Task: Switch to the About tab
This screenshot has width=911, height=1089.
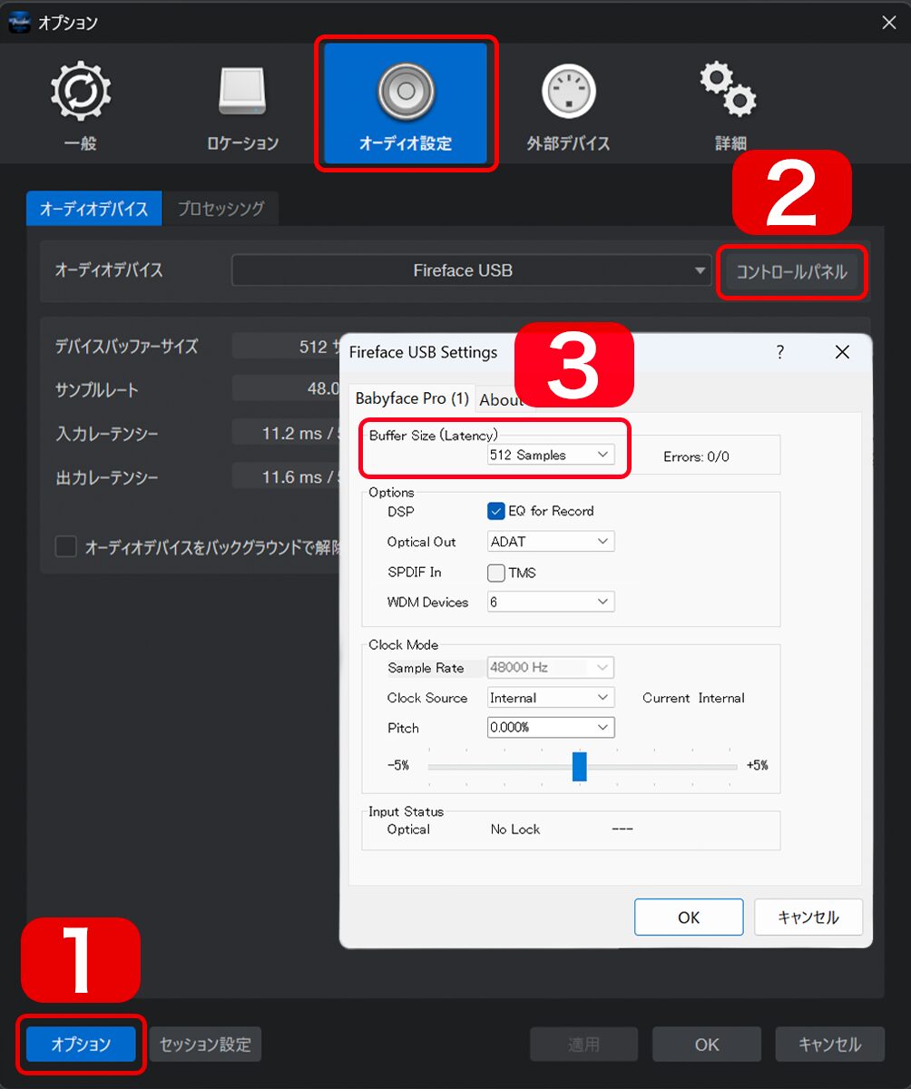Action: [x=500, y=399]
